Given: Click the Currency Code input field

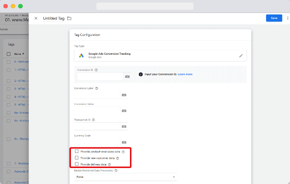Looking at the screenshot, I should click(97, 142).
